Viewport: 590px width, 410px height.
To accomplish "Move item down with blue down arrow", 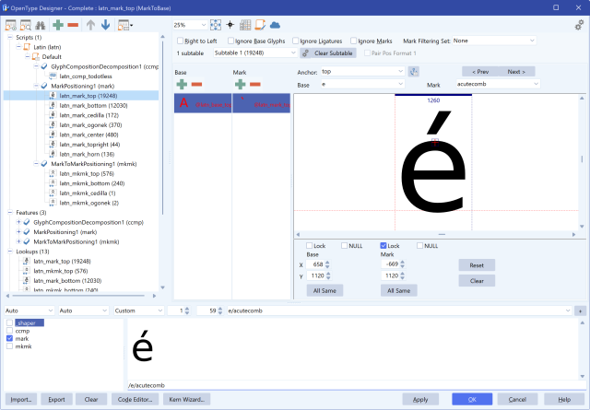I will pos(106,25).
